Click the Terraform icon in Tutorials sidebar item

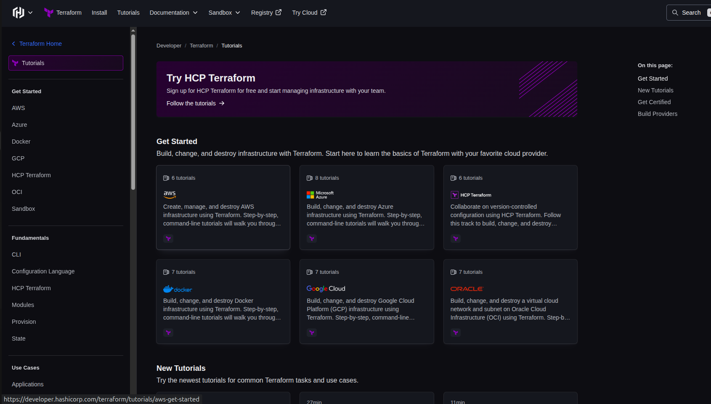(16, 63)
